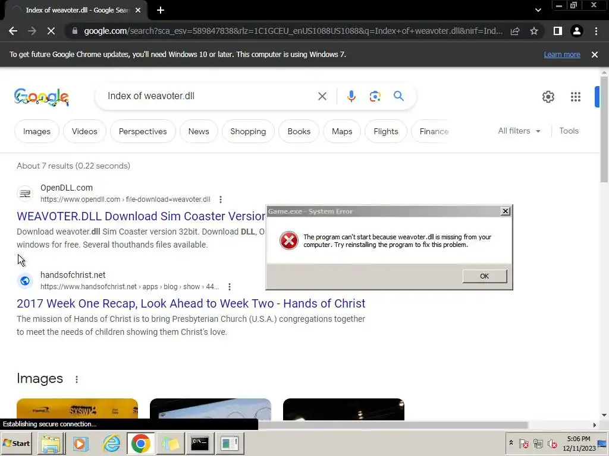Image resolution: width=609 pixels, height=456 pixels.
Task: Open the search Tools button
Action: click(x=569, y=131)
